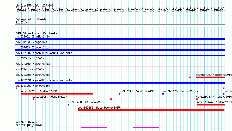The width and height of the screenshot is (232, 131).
Task: Click the blue square marker under nsv3364289
Action: coord(69,105)
